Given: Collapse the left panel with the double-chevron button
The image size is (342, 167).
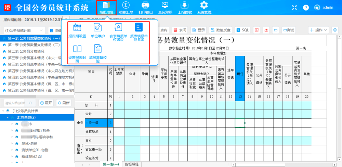Looking at the screenshot, I should click(x=66, y=19).
